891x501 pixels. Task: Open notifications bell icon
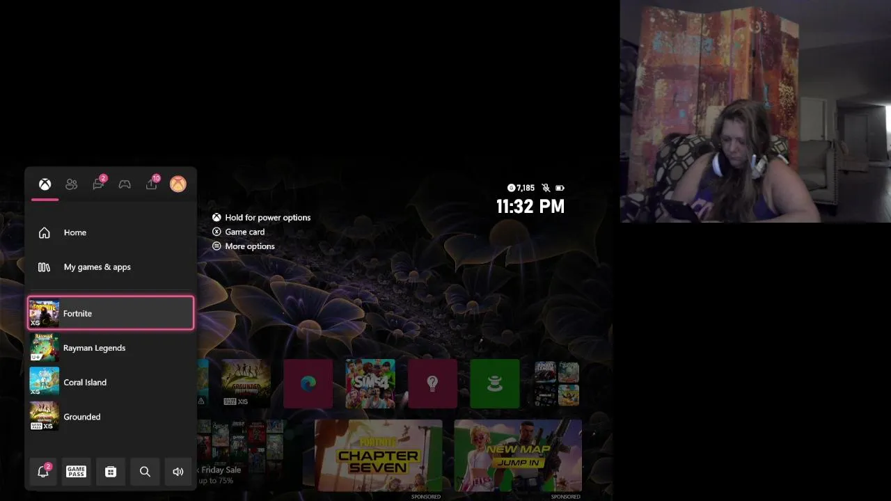pyautogui.click(x=43, y=471)
